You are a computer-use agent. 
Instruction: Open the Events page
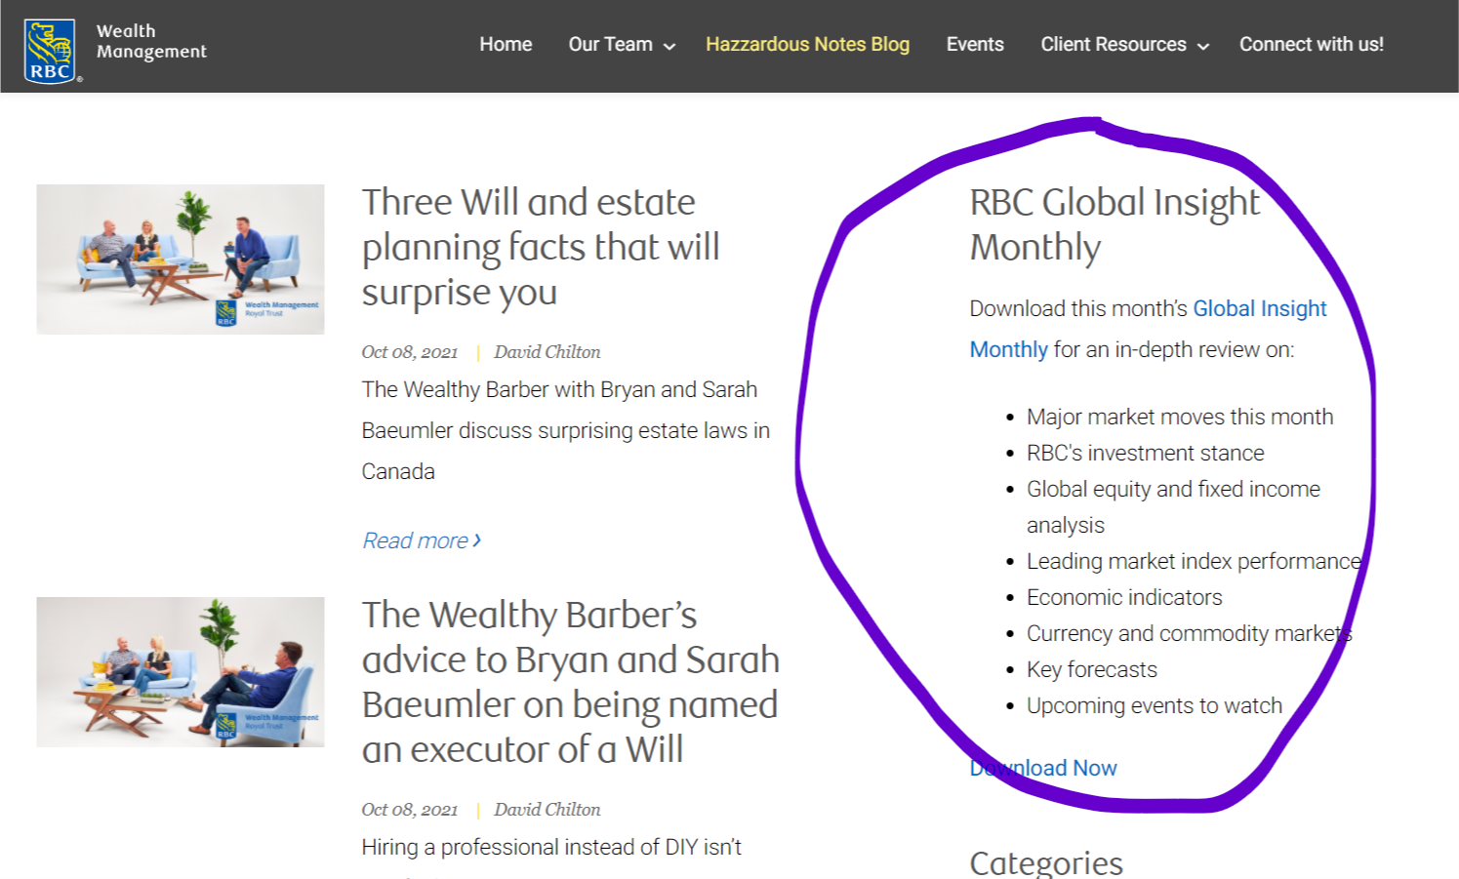[x=974, y=45]
